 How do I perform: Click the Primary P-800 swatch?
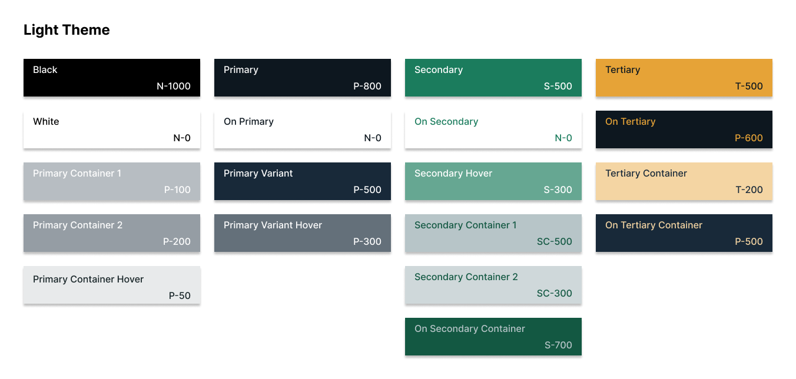(x=303, y=78)
